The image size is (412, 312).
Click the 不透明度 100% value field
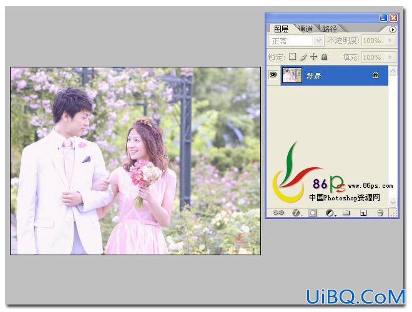tap(373, 41)
